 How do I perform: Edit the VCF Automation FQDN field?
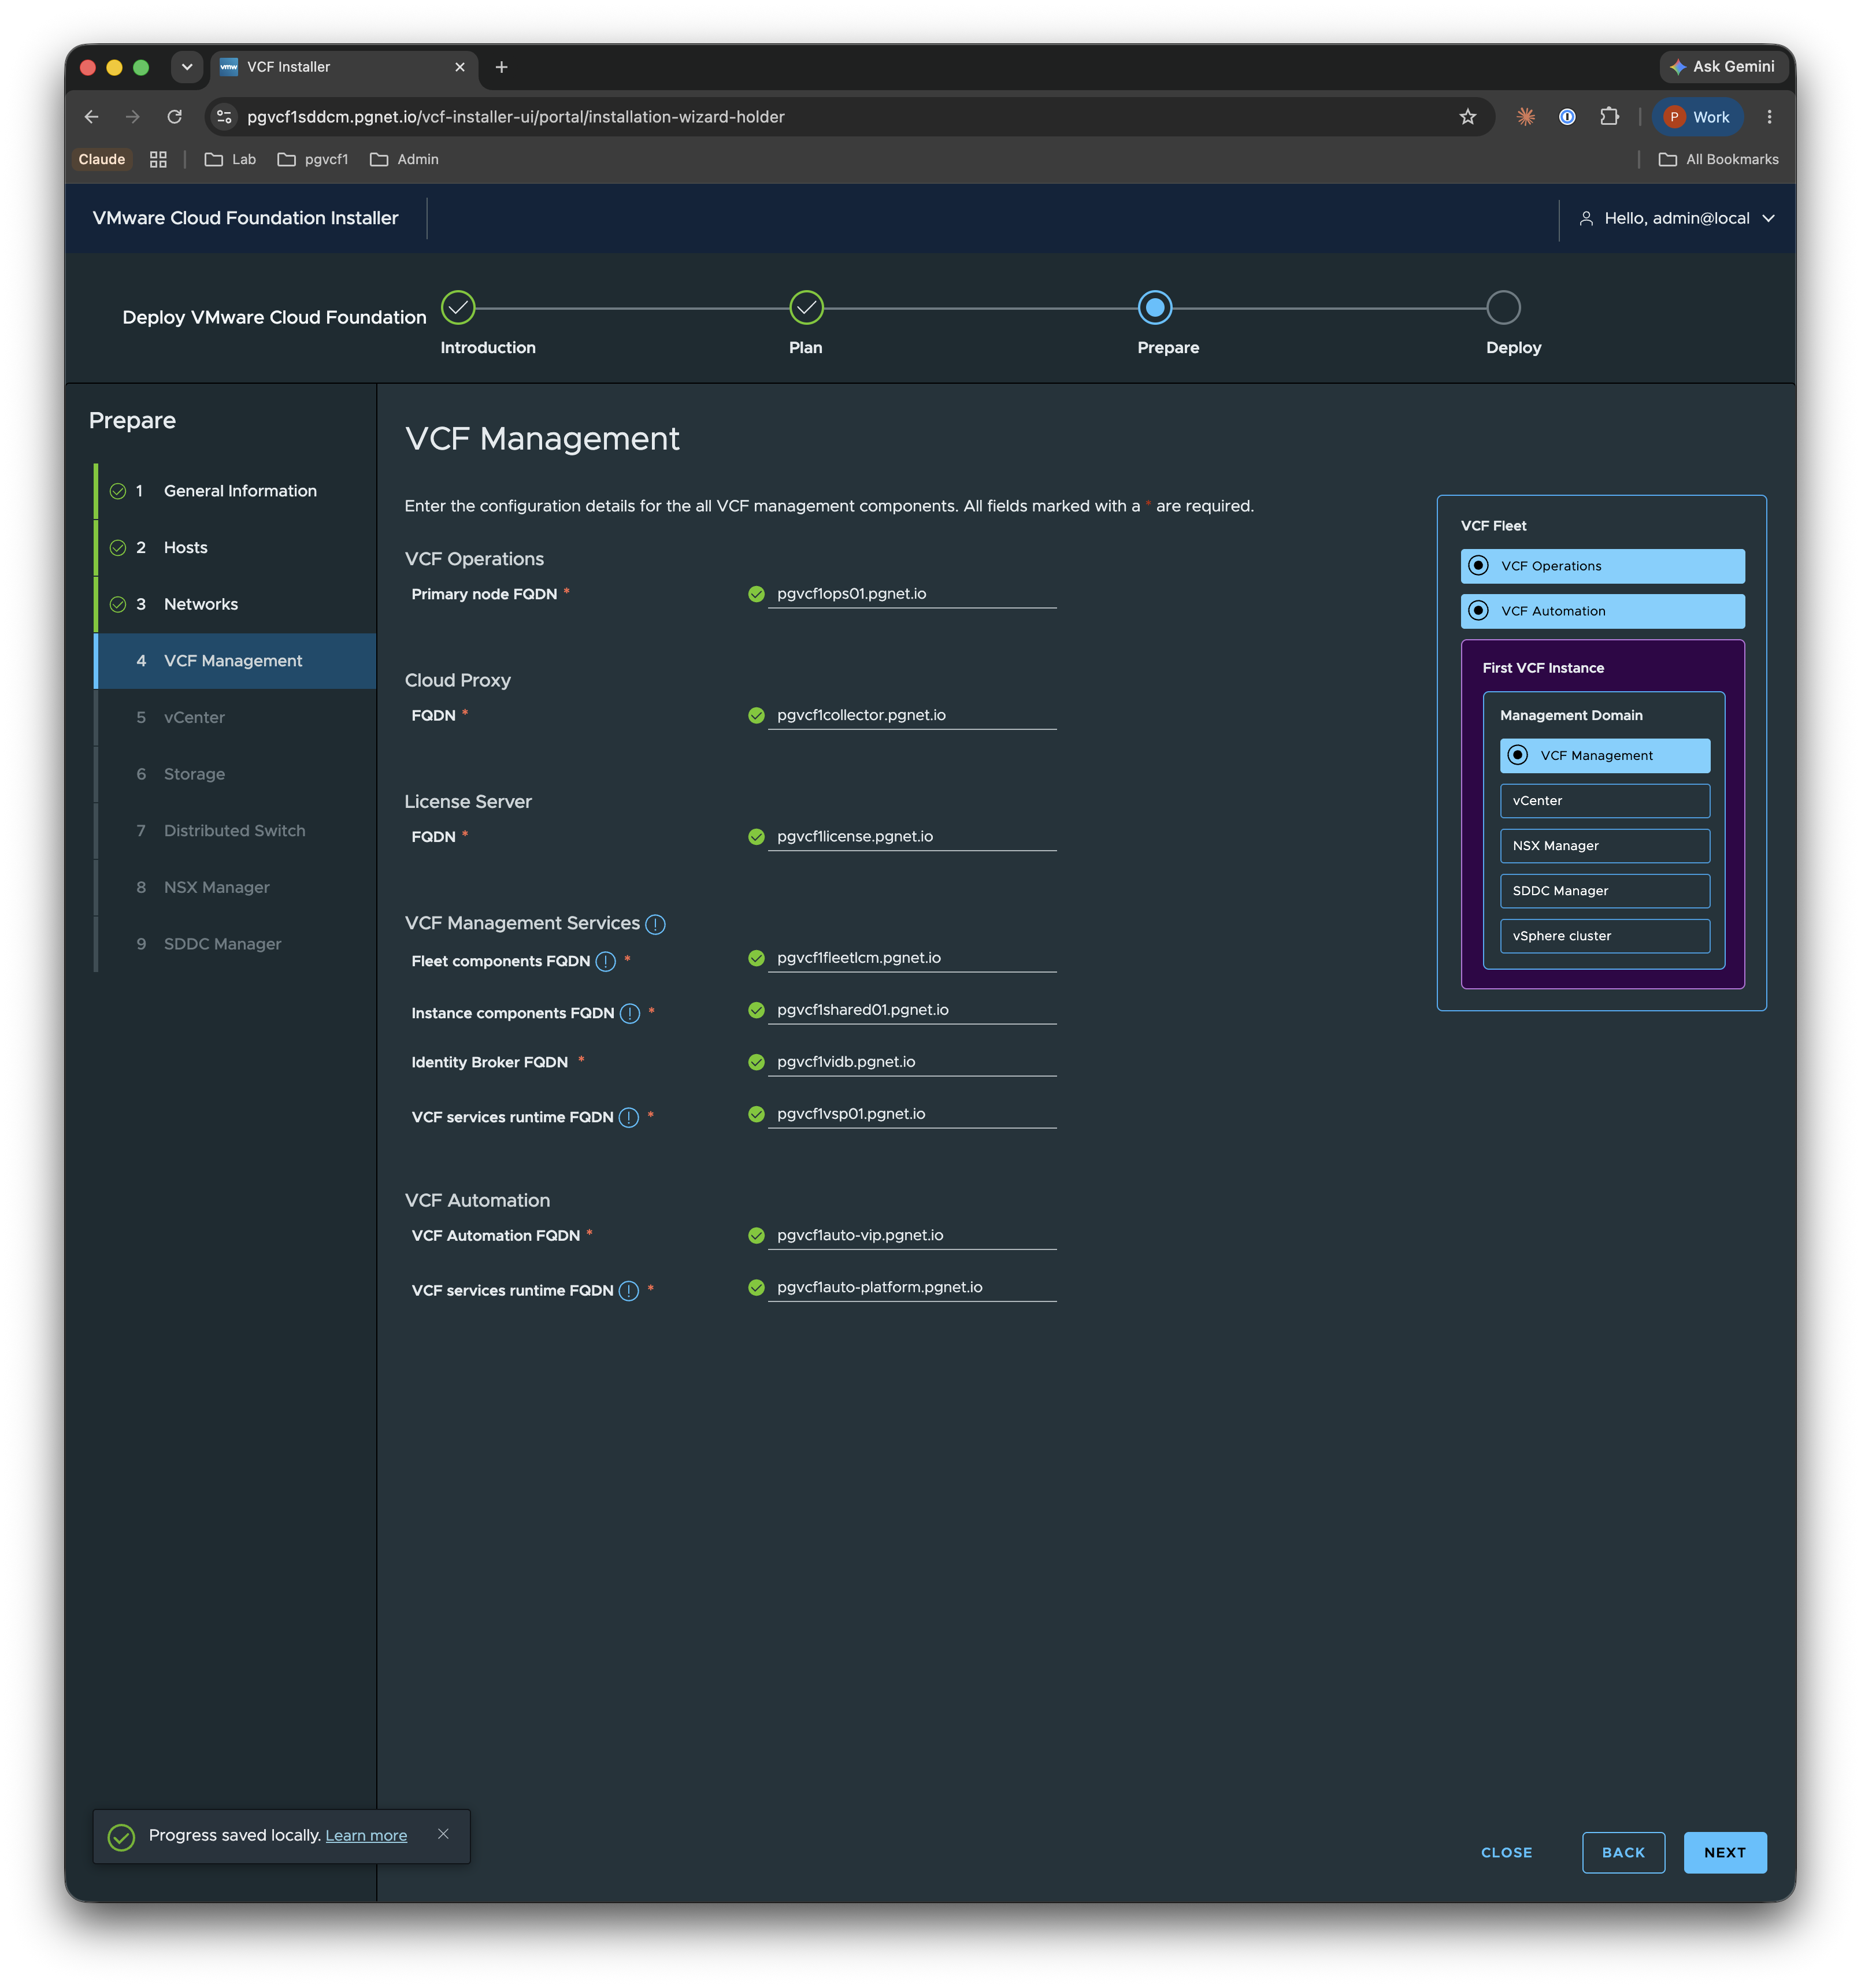click(911, 1235)
